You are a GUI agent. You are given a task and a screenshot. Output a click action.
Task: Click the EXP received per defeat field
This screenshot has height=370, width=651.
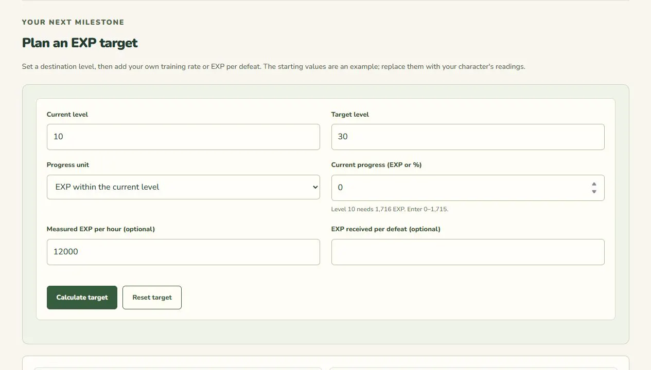tap(468, 252)
